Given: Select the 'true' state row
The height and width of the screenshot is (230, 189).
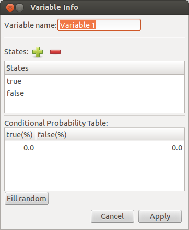Looking at the screenshot, I should click(x=95, y=81).
